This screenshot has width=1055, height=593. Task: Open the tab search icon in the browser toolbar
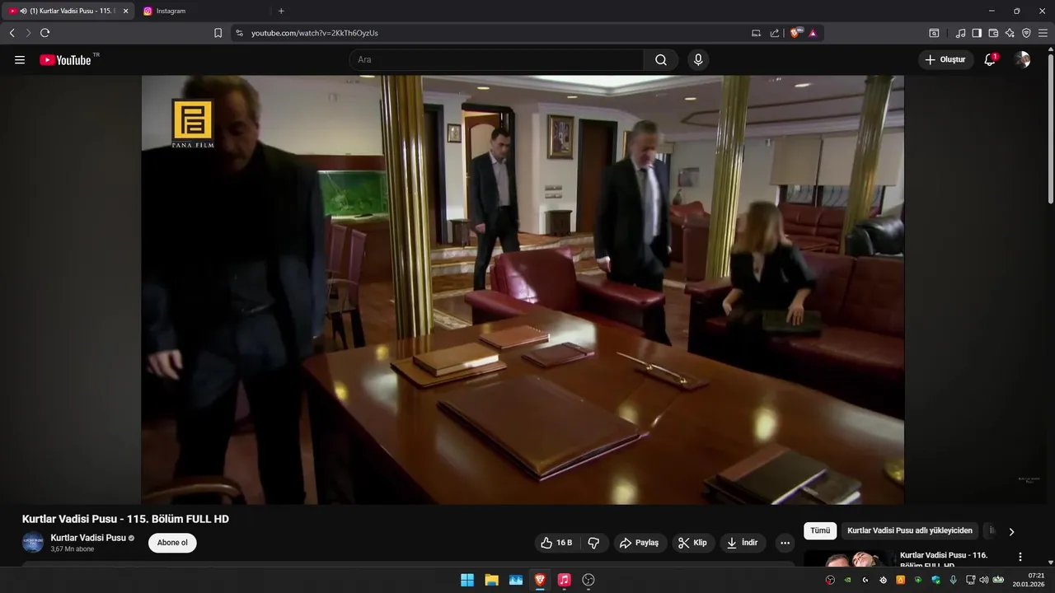coord(934,33)
